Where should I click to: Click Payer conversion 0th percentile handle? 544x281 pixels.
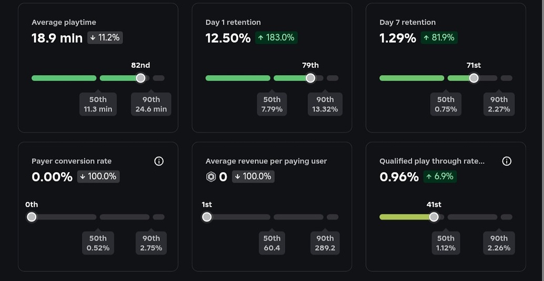point(32,217)
